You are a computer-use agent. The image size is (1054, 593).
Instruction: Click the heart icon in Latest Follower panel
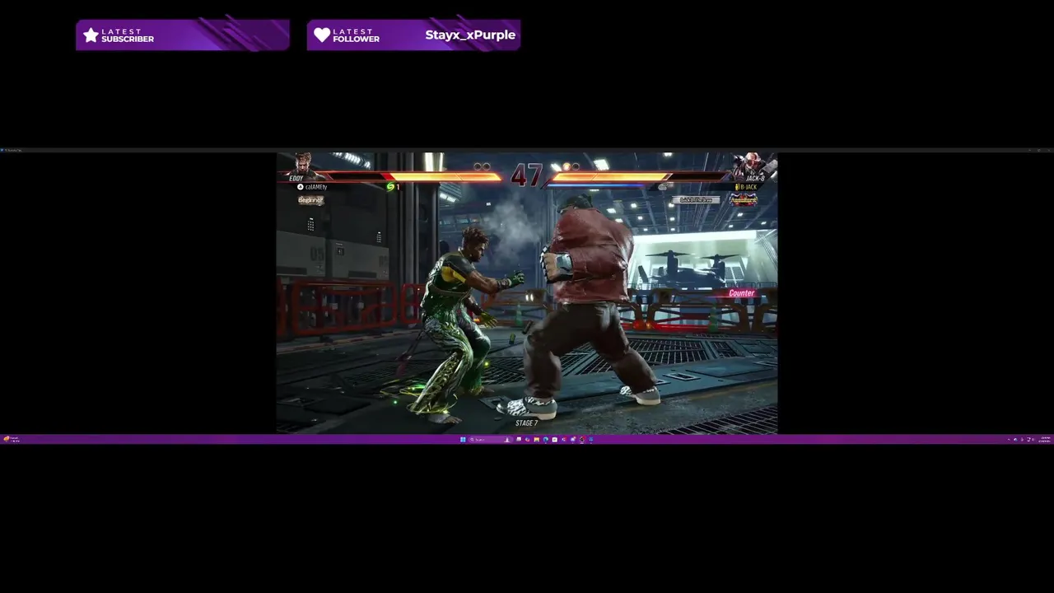tap(322, 35)
